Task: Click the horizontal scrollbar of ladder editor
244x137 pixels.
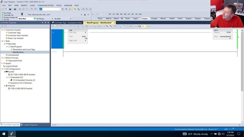Action: pos(146,125)
